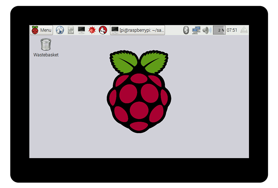Click the monitor icon inside terminal task button
The height and width of the screenshot is (188, 278).
tap(115, 30)
